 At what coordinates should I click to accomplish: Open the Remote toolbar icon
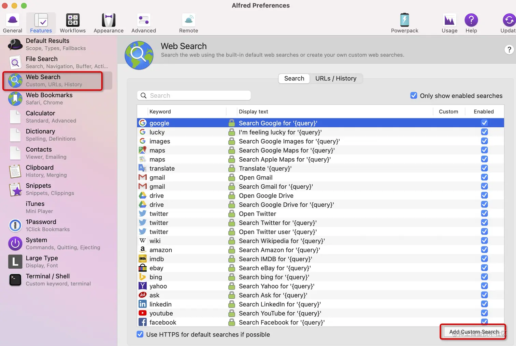click(188, 20)
